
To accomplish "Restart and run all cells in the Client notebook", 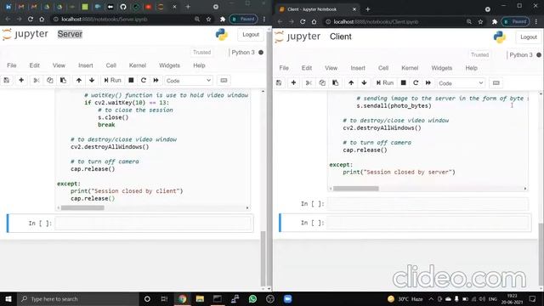I will (x=428, y=83).
